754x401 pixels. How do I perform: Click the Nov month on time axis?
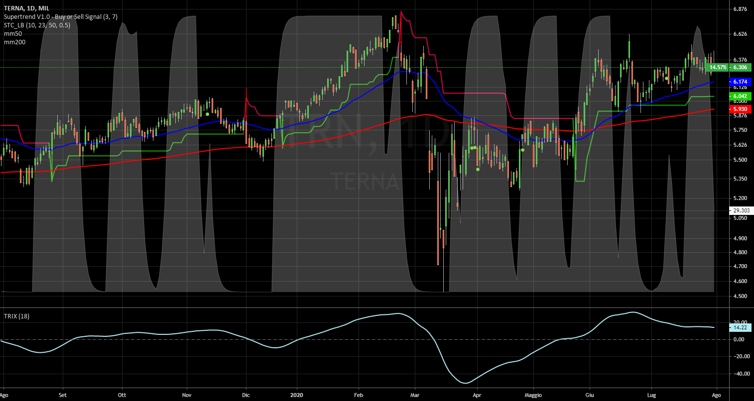(x=187, y=395)
